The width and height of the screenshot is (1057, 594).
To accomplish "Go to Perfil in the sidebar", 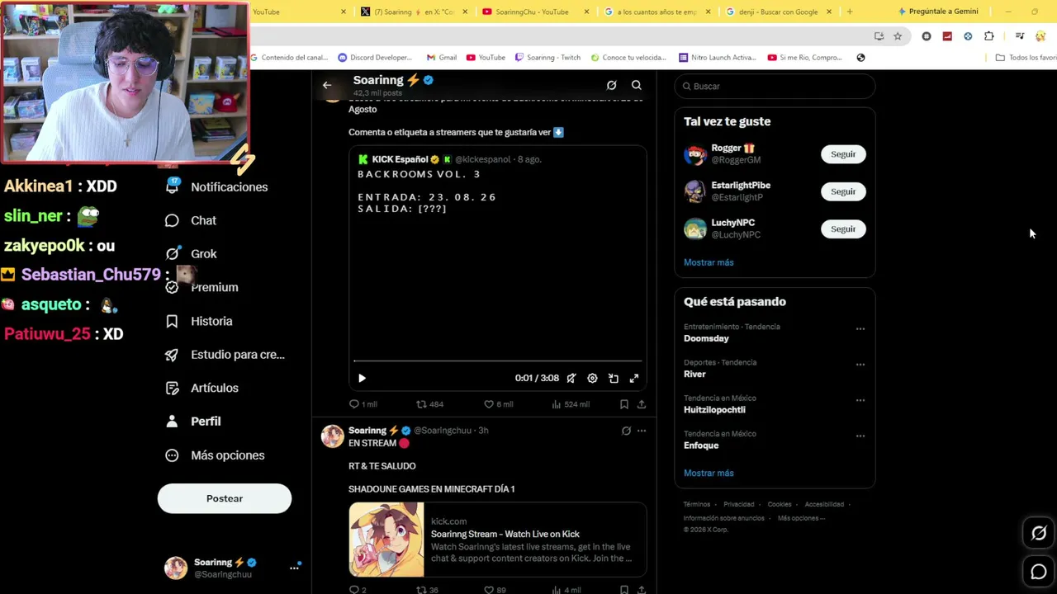I will pyautogui.click(x=192, y=422).
